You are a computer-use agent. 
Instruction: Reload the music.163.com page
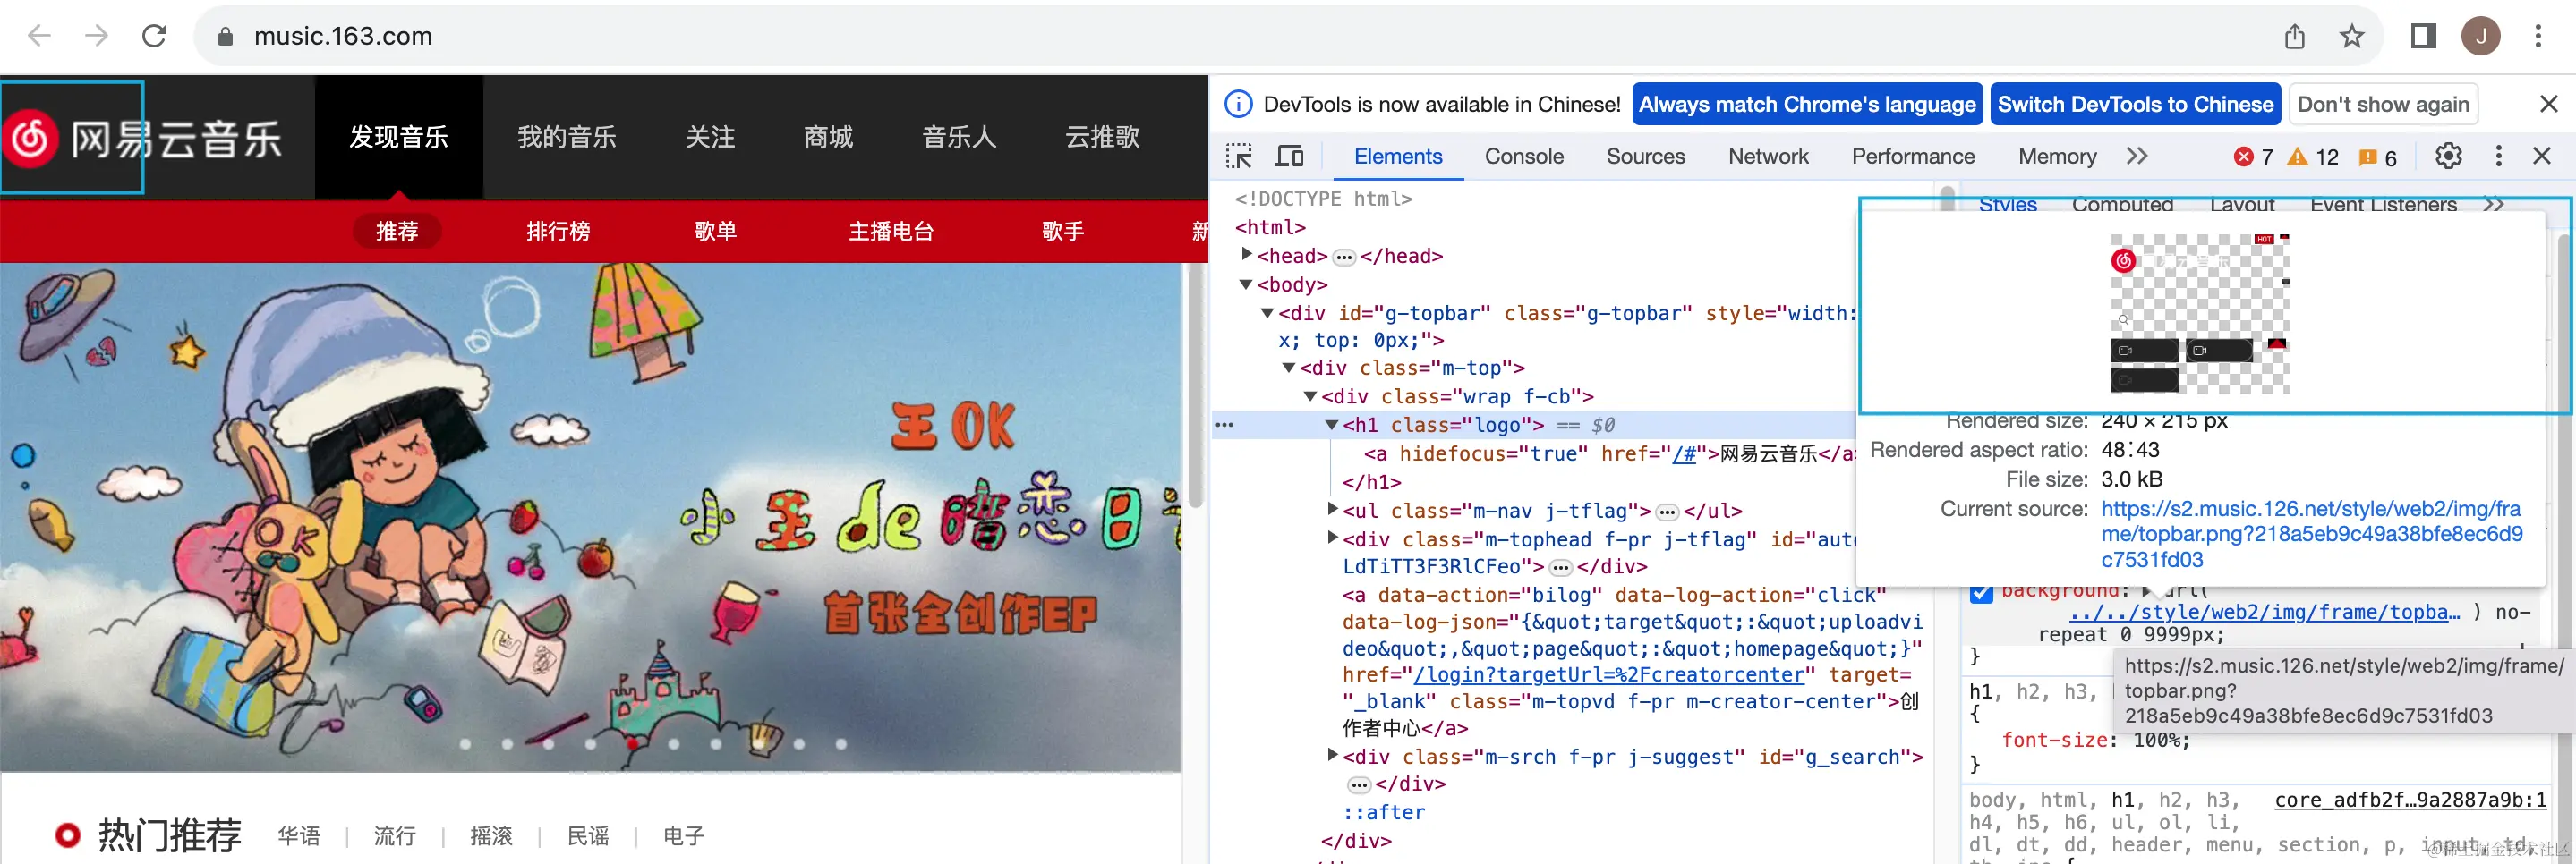(154, 36)
